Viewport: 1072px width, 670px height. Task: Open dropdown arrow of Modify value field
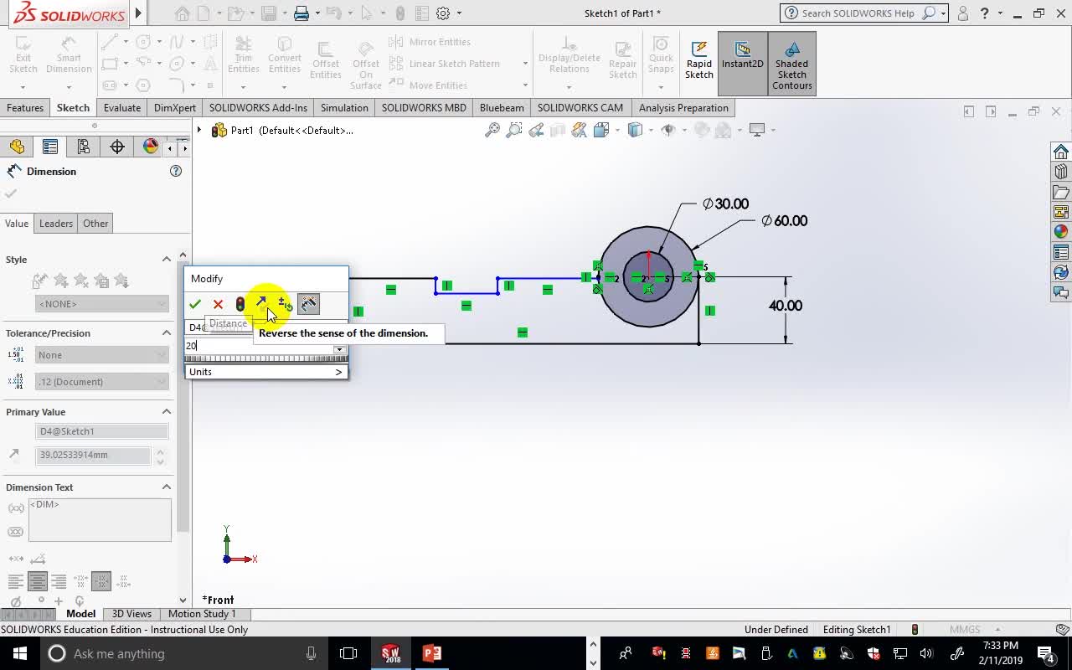coord(339,349)
